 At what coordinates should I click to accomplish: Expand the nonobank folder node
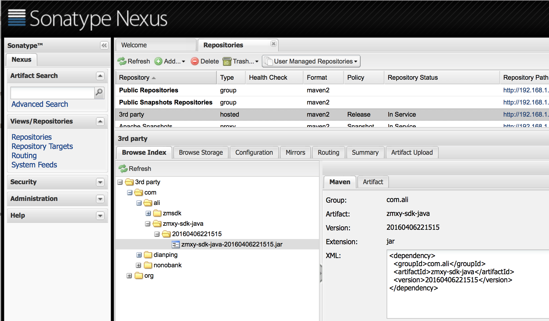tap(138, 265)
